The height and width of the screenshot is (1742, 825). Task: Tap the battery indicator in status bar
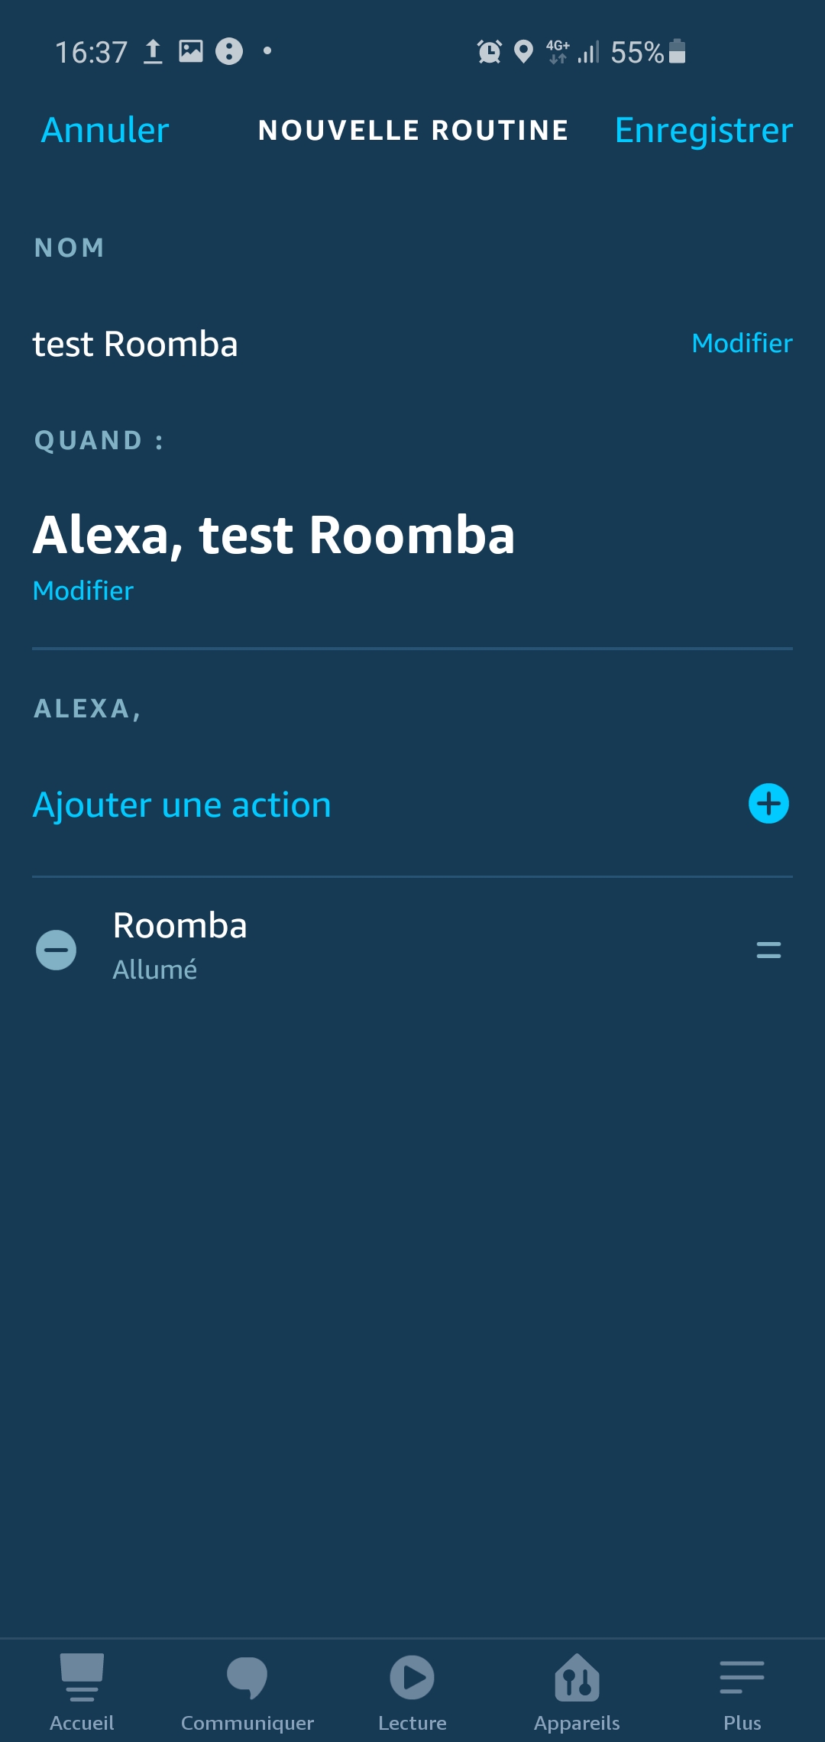click(677, 52)
